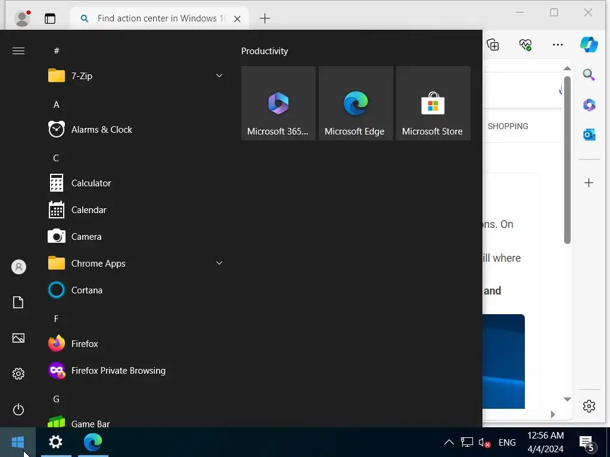Image resolution: width=610 pixels, height=457 pixels.
Task: Click the letter C section header
Action: click(56, 158)
